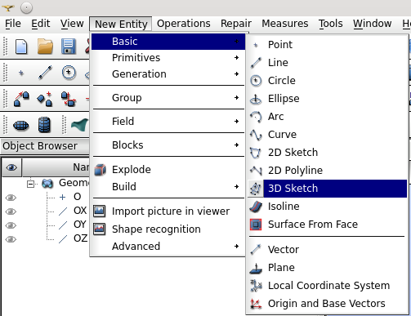Toggle visibility eye for OZ vector
This screenshot has width=411, height=316.
click(x=11, y=239)
